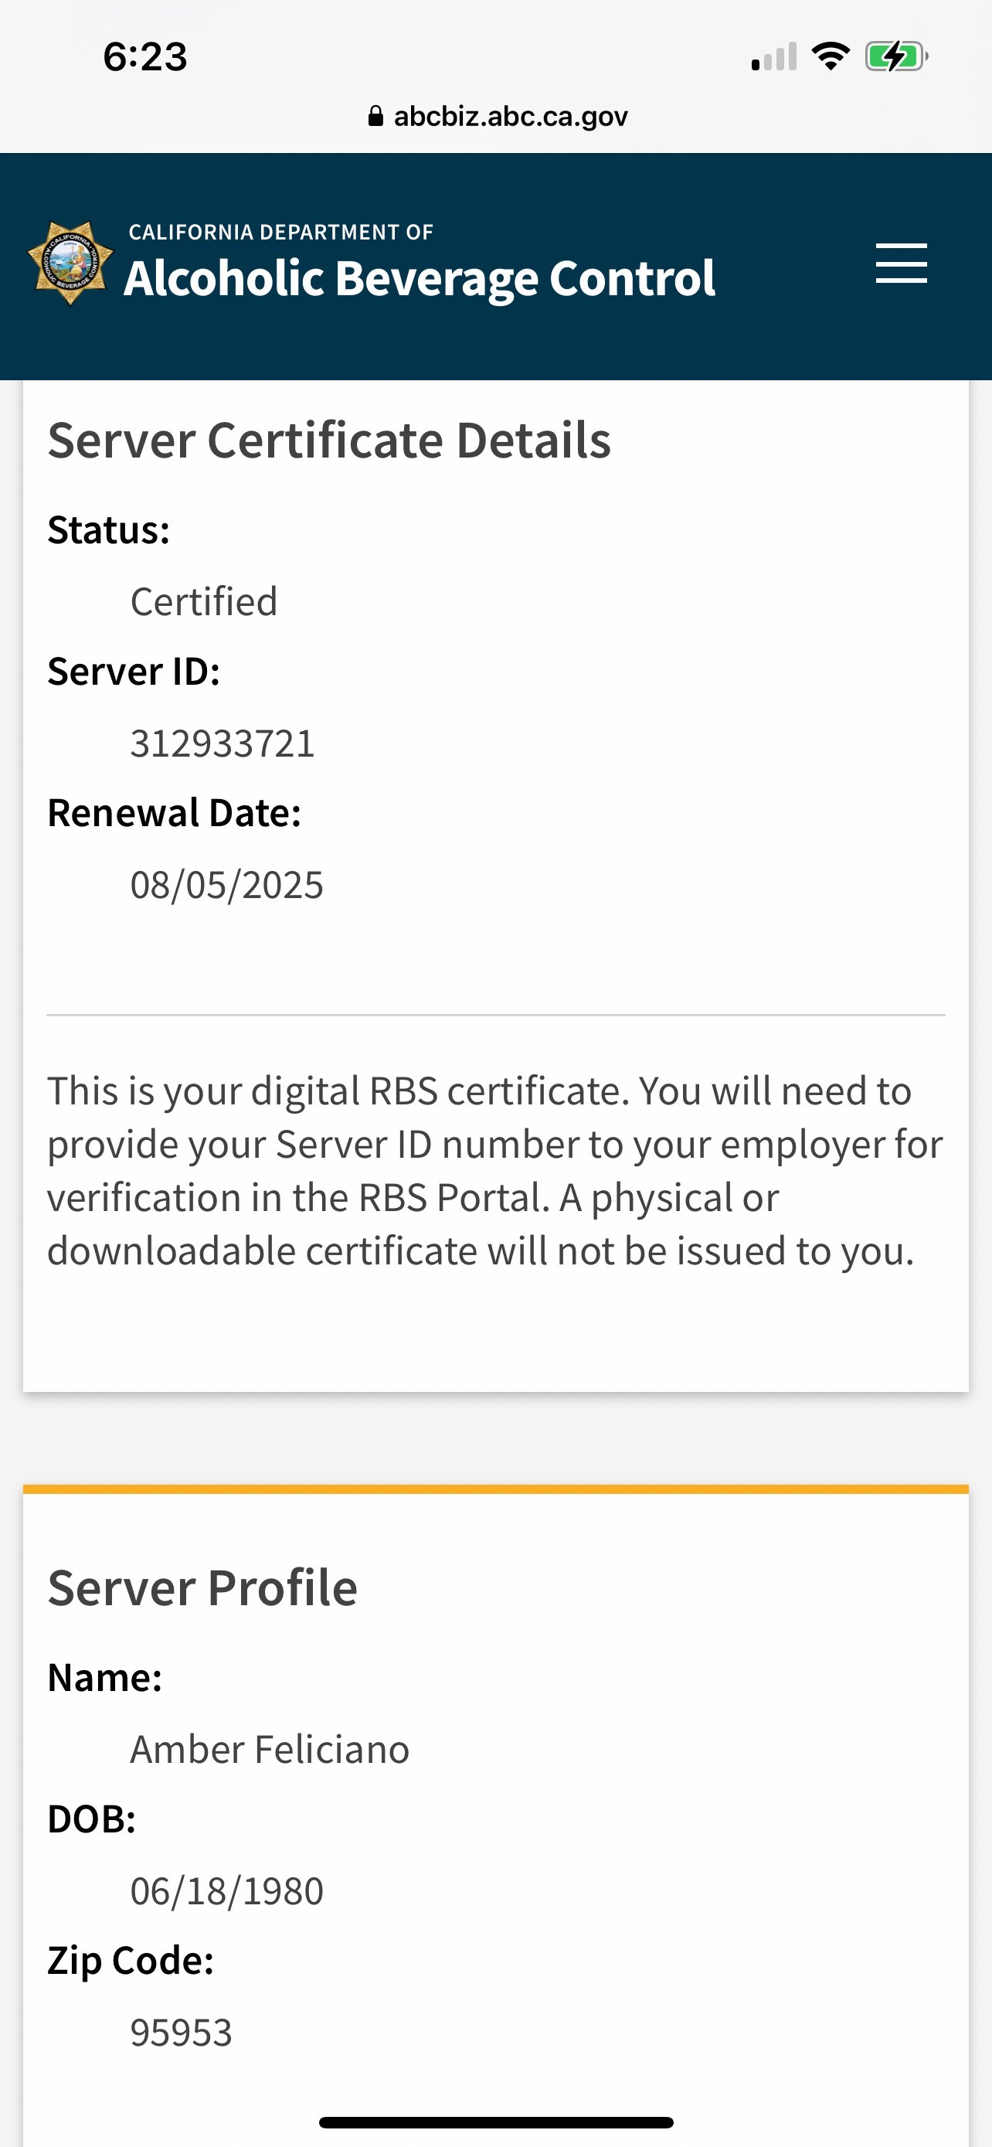Open the hamburger navigation menu

coord(900,264)
